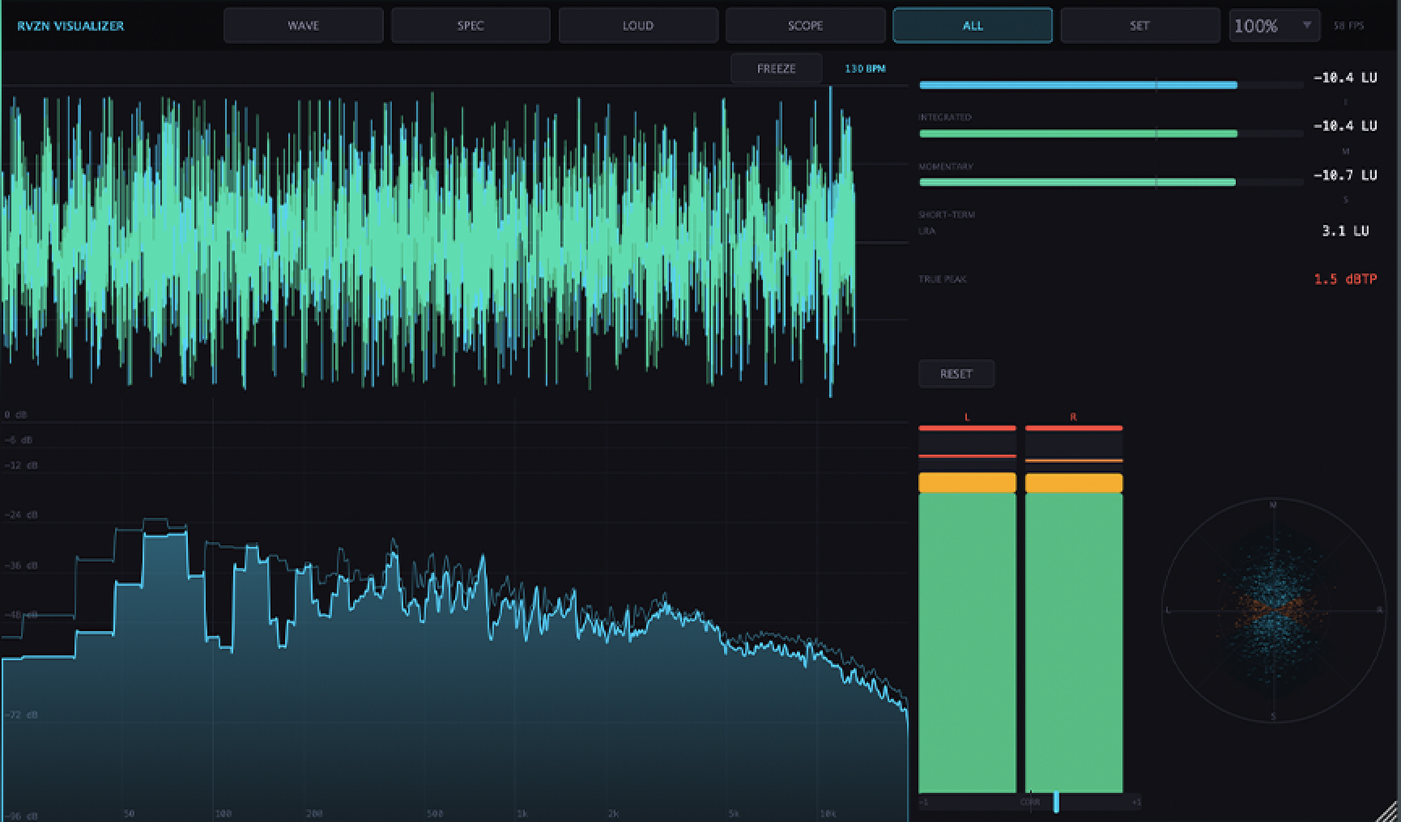The height and width of the screenshot is (822, 1401).
Task: Click the R channel level meter
Action: pyautogui.click(x=1074, y=608)
